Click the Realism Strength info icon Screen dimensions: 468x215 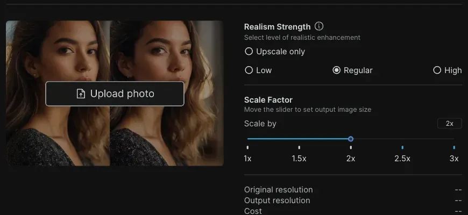pos(319,26)
